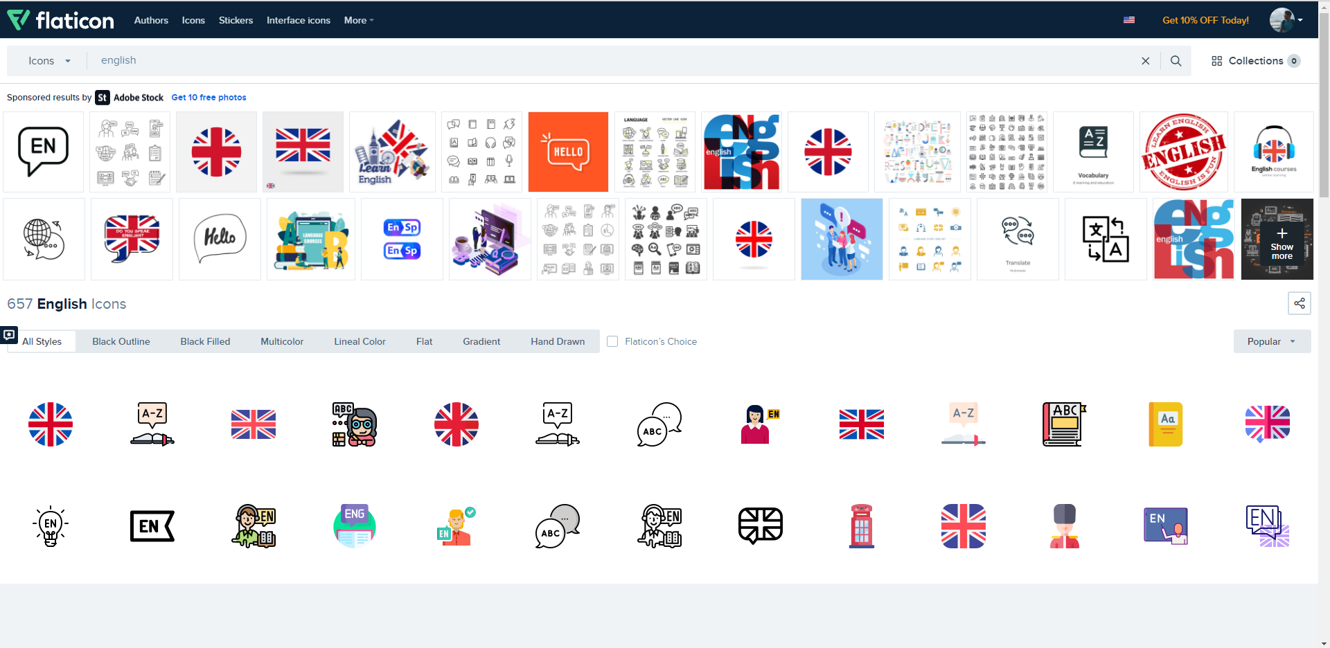Open the English courses headphones thumbnail
This screenshot has height=648, width=1330.
1274,152
